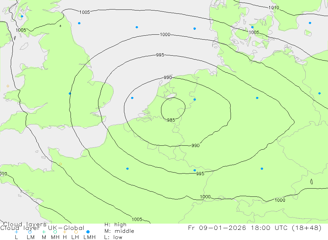
Task: Click the orange open circle LH legend symbol
Action: [x=76, y=232]
